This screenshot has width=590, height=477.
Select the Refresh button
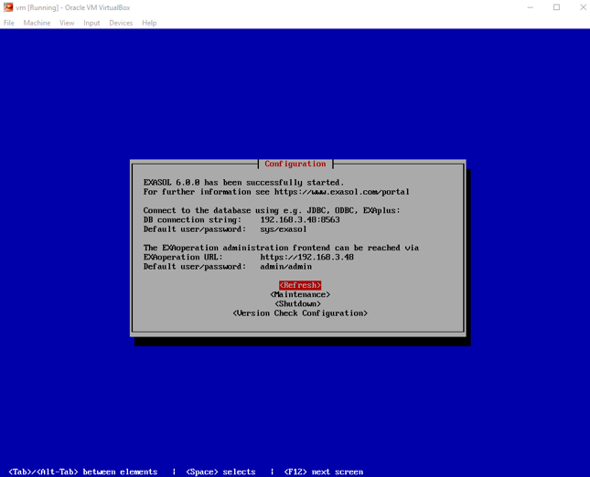[300, 285]
